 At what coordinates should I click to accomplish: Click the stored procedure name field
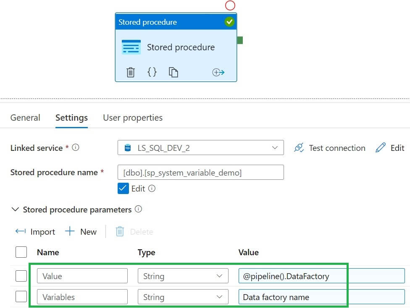[x=200, y=172]
